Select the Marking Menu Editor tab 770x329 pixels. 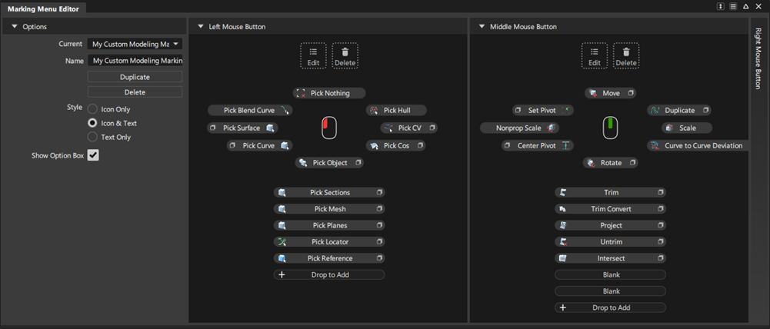point(44,8)
